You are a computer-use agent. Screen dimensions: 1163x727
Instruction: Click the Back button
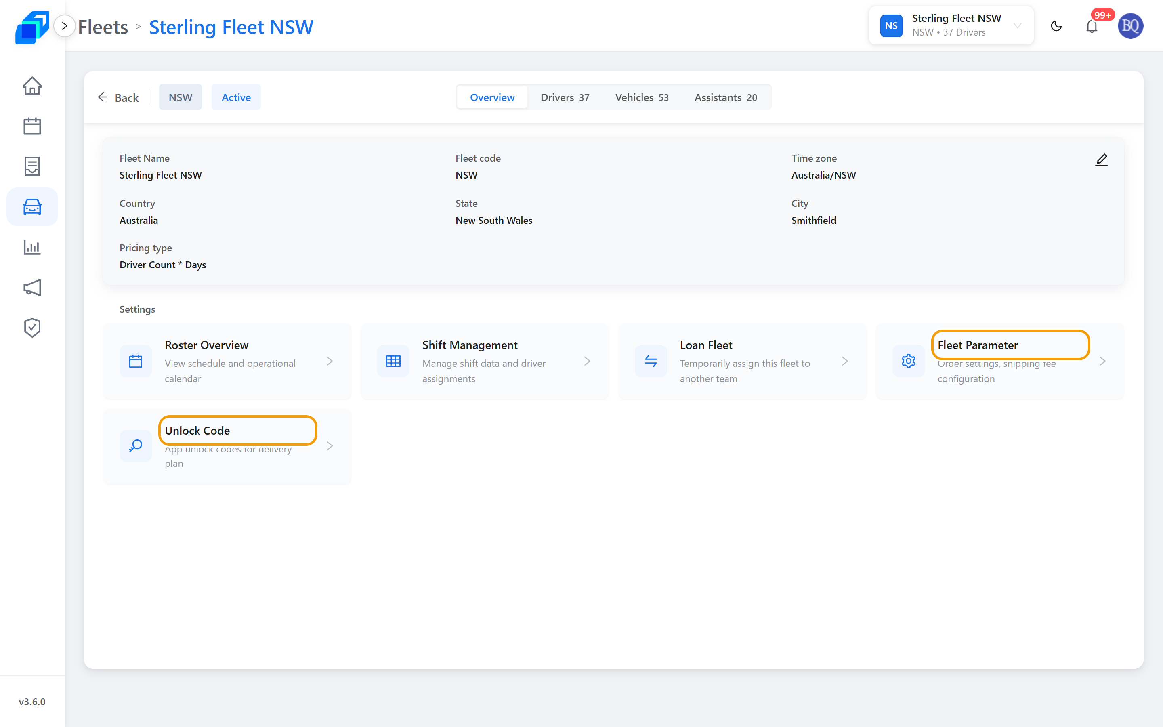pyautogui.click(x=118, y=98)
